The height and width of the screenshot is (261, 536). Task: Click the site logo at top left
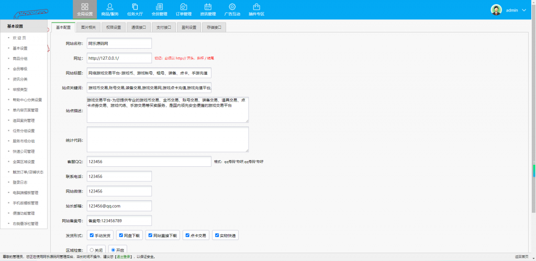[x=30, y=14]
